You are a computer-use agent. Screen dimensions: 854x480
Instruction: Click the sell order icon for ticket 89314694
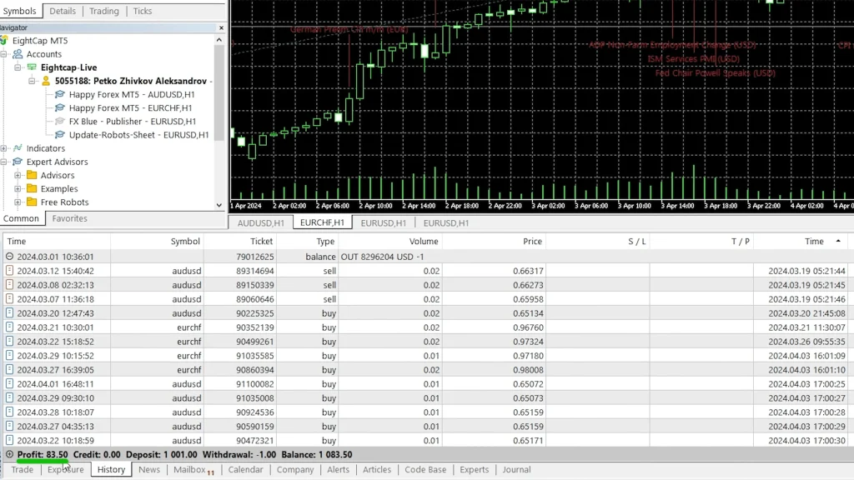click(9, 271)
